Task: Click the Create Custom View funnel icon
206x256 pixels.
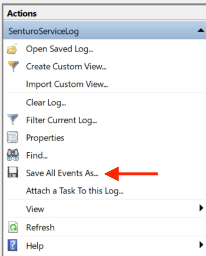Action: [13, 66]
